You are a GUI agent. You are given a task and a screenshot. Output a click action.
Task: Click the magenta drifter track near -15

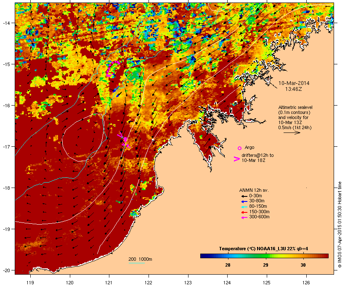(113, 69)
